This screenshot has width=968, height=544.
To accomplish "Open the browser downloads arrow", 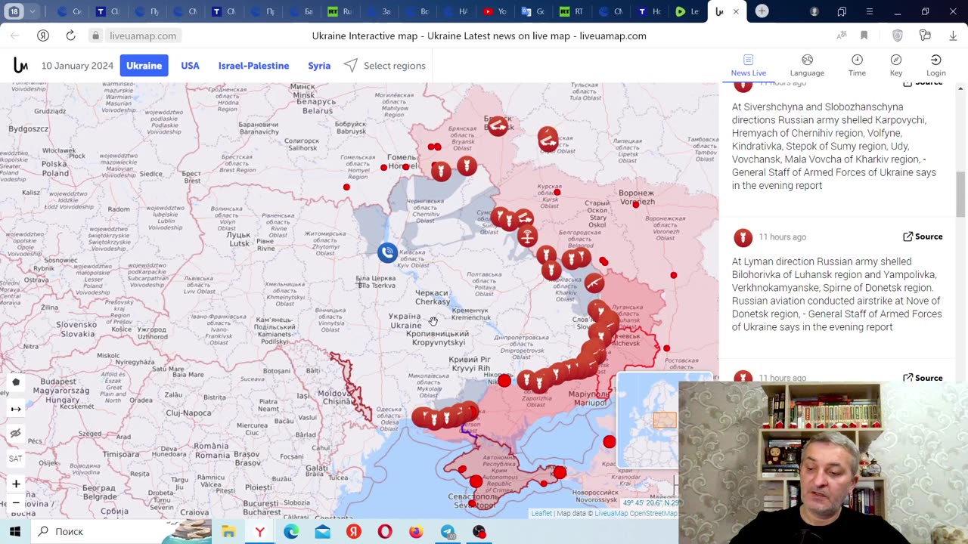I will tap(952, 36).
